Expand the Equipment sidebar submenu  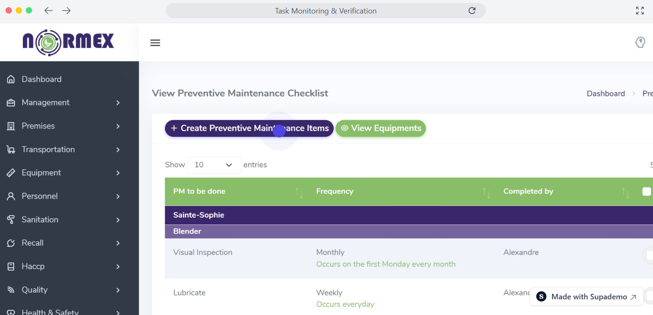tap(118, 173)
